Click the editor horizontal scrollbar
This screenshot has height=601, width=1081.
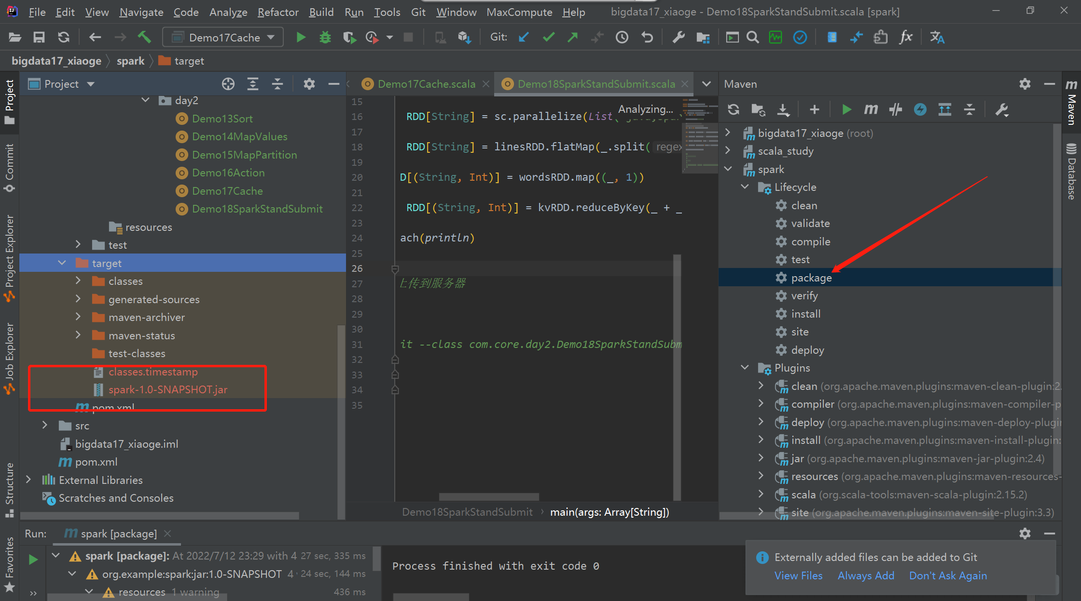click(x=488, y=496)
